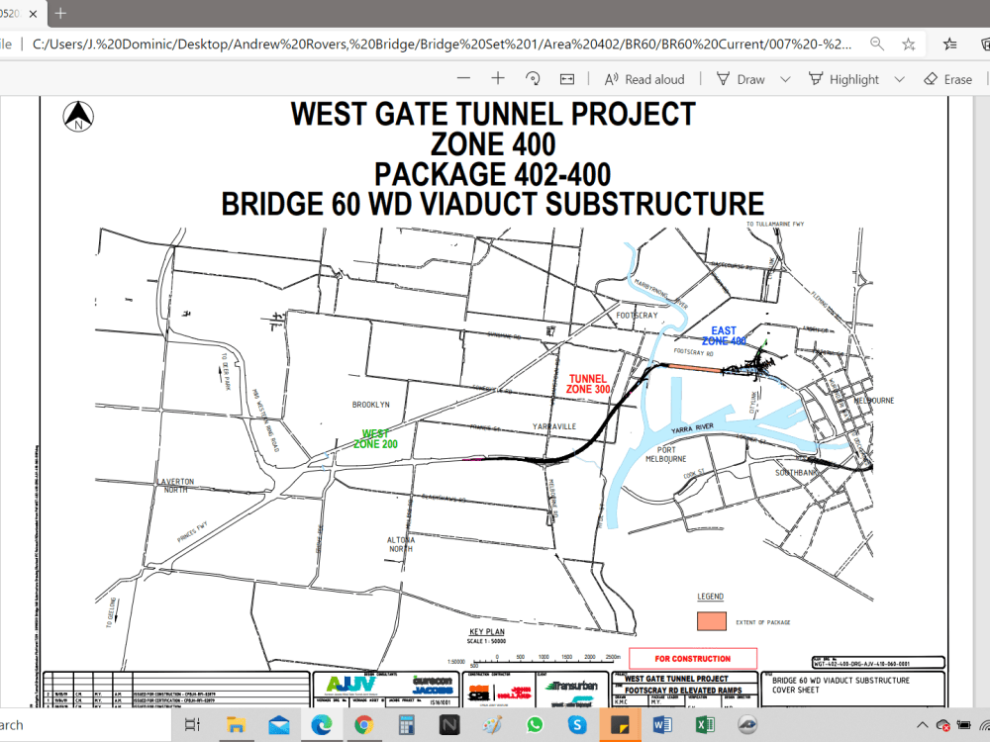Image resolution: width=990 pixels, height=742 pixels.
Task: Open the Draw options dropdown arrow
Action: coord(785,79)
